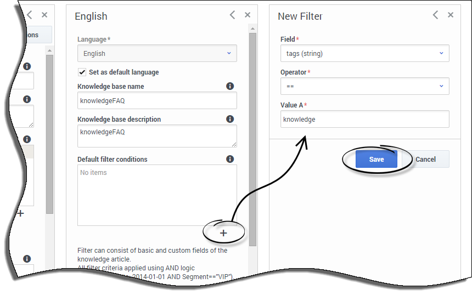
Task: Open the Language dropdown showing English
Action: click(x=157, y=54)
